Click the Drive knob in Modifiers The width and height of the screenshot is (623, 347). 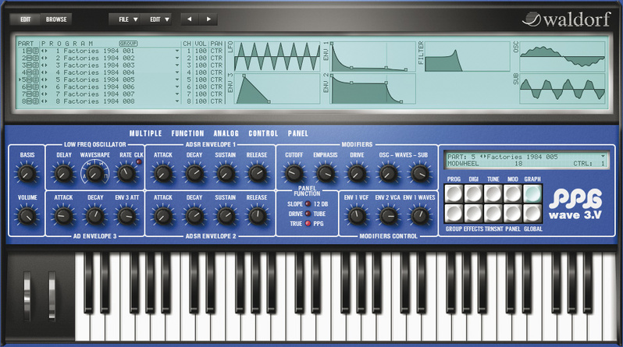[x=357, y=173]
